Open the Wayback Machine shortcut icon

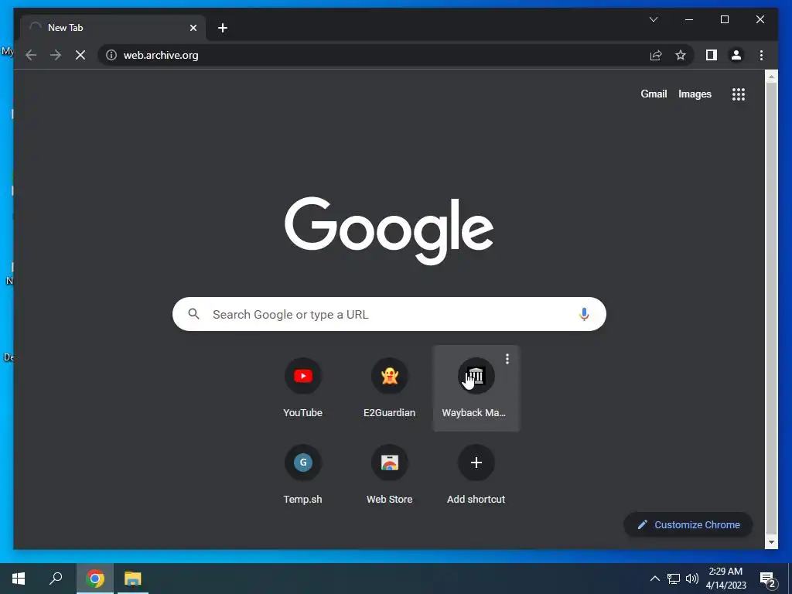coord(476,376)
